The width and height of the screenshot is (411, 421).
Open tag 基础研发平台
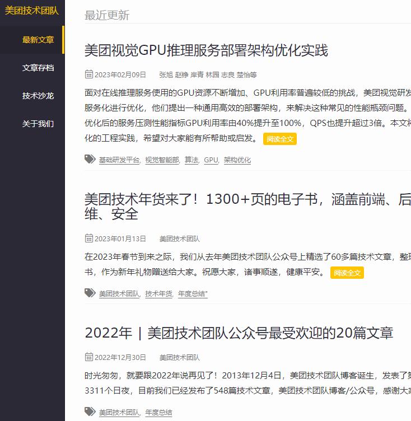119,160
